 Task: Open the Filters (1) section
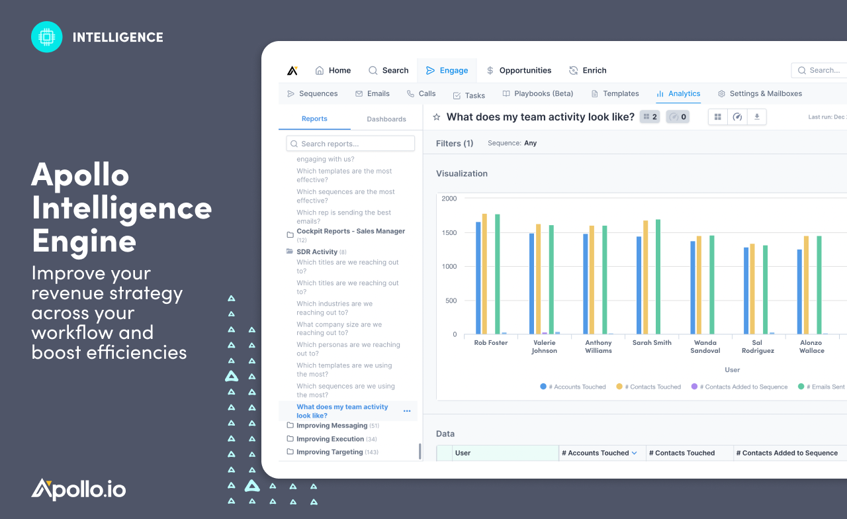[455, 143]
